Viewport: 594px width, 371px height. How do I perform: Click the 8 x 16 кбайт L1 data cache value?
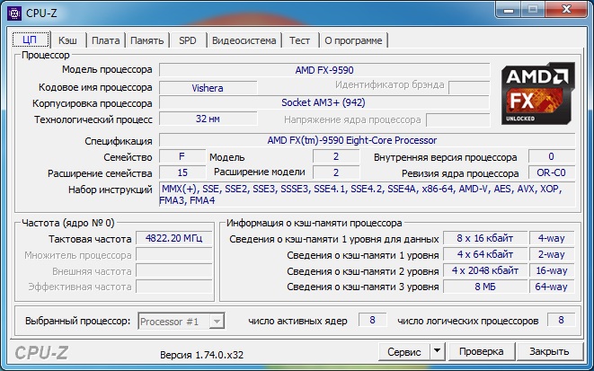485,238
